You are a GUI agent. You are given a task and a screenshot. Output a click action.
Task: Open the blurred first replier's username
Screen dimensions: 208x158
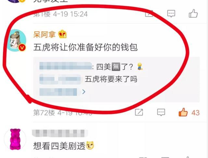click(x=65, y=66)
